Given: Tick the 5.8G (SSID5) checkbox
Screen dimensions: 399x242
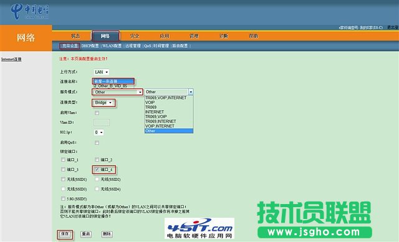Looking at the screenshot, I should [x=63, y=198].
